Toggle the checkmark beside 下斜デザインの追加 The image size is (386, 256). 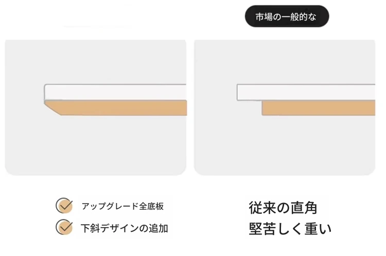tap(64, 227)
